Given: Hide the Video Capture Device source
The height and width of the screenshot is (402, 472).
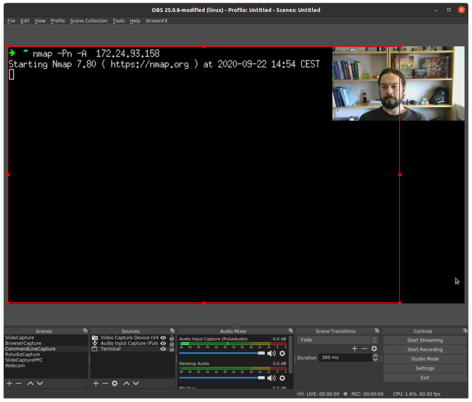Looking at the screenshot, I should pyautogui.click(x=163, y=338).
